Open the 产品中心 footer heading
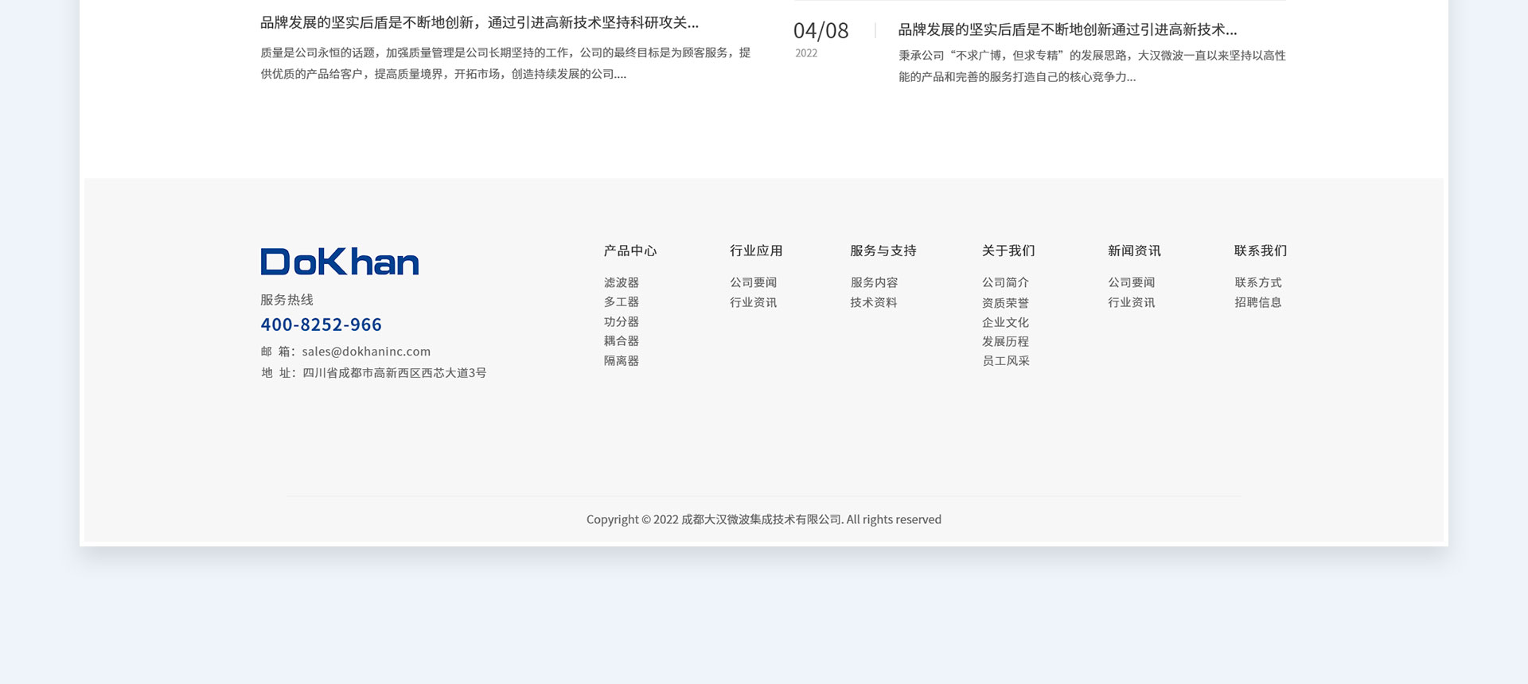This screenshot has height=684, width=1528. coord(630,251)
